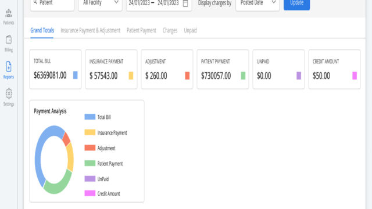Click the search magnifier icon
The width and height of the screenshot is (372, 209).
35,2
